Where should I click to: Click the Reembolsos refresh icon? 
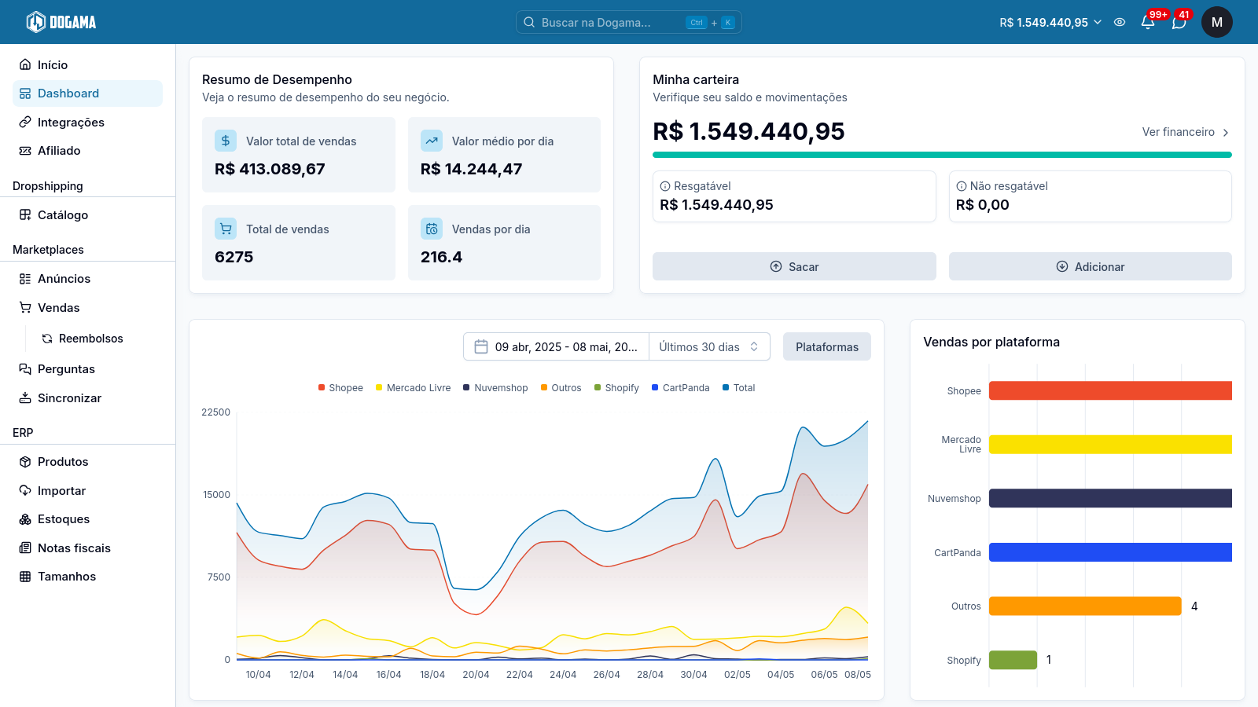[47, 339]
